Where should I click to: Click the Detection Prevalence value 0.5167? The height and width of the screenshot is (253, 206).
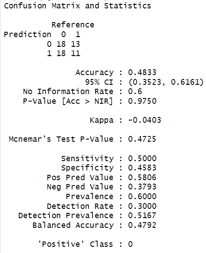(142, 215)
